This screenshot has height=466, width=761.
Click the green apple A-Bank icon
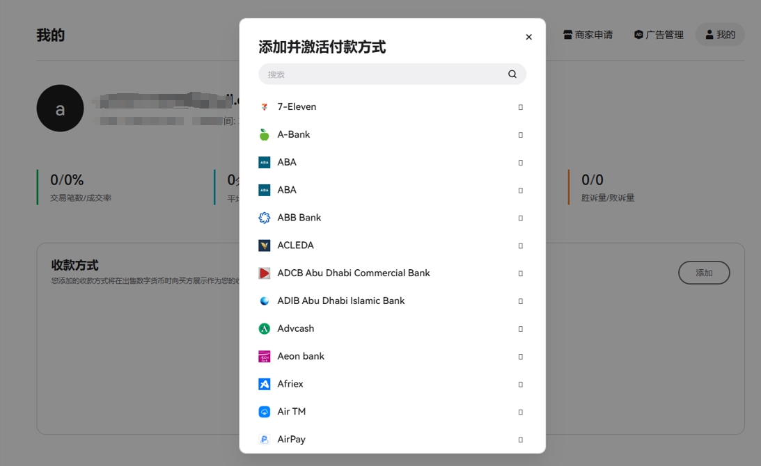click(264, 135)
